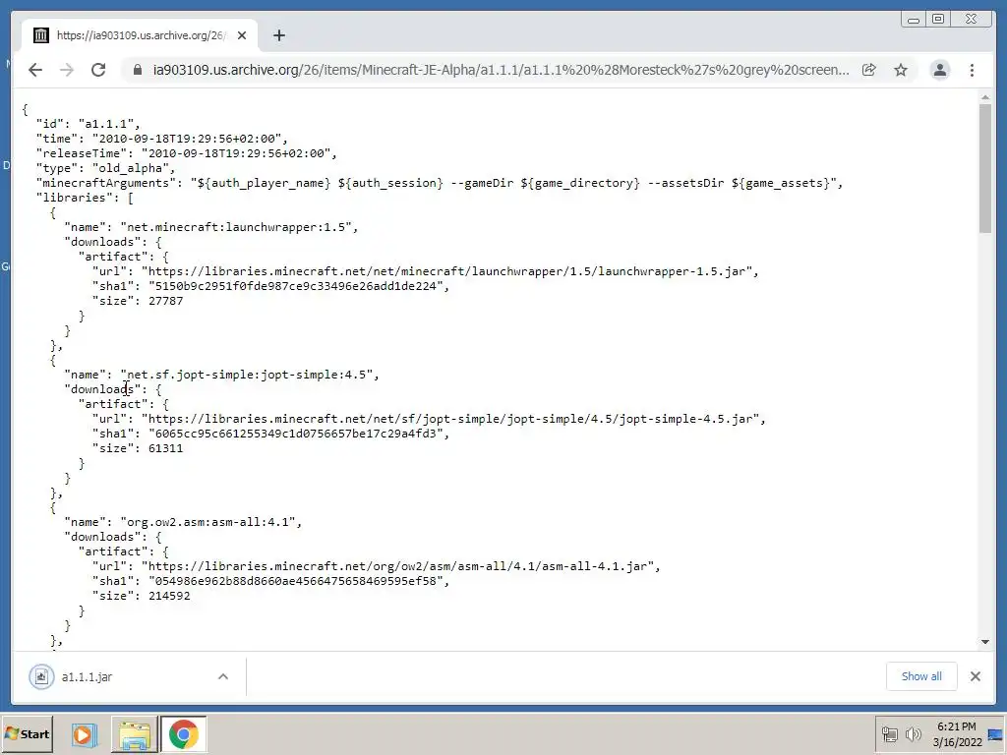Open the Chrome profile menu
Screen dimensions: 1007x755
tap(939, 70)
